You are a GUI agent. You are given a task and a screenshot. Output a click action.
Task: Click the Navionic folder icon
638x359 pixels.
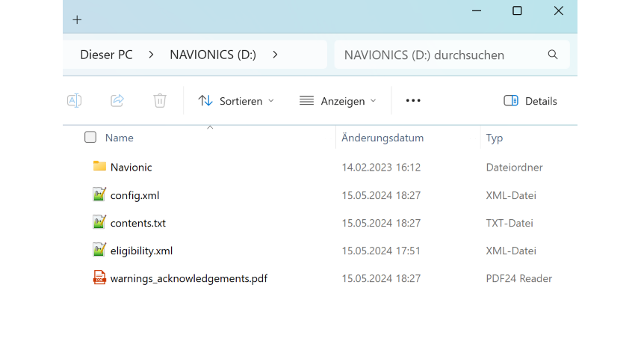[x=99, y=167]
